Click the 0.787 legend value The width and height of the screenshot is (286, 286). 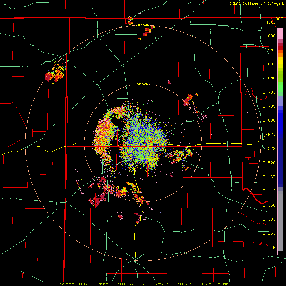point(269,92)
